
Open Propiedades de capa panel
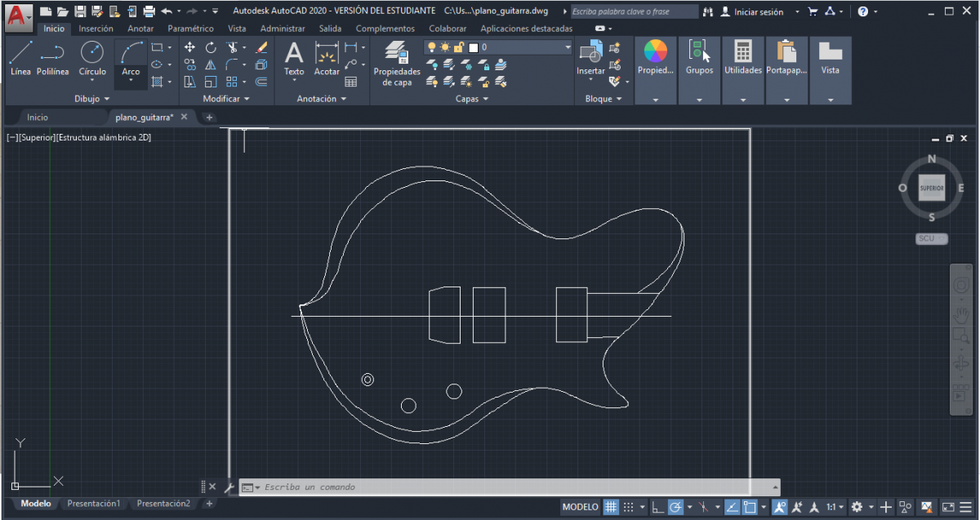[397, 62]
